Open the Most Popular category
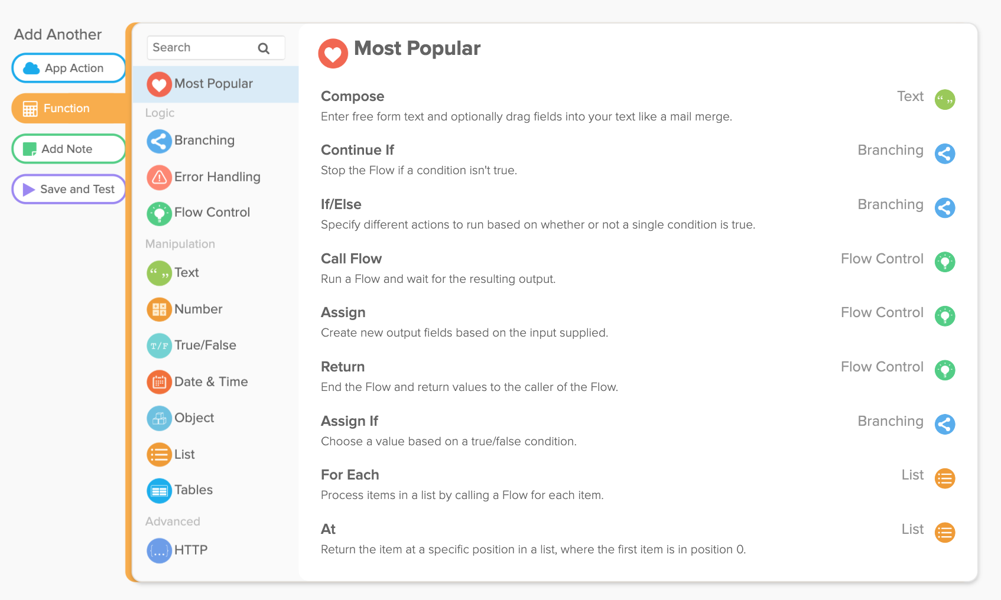Screen dimensions: 1001x600 (x=213, y=84)
